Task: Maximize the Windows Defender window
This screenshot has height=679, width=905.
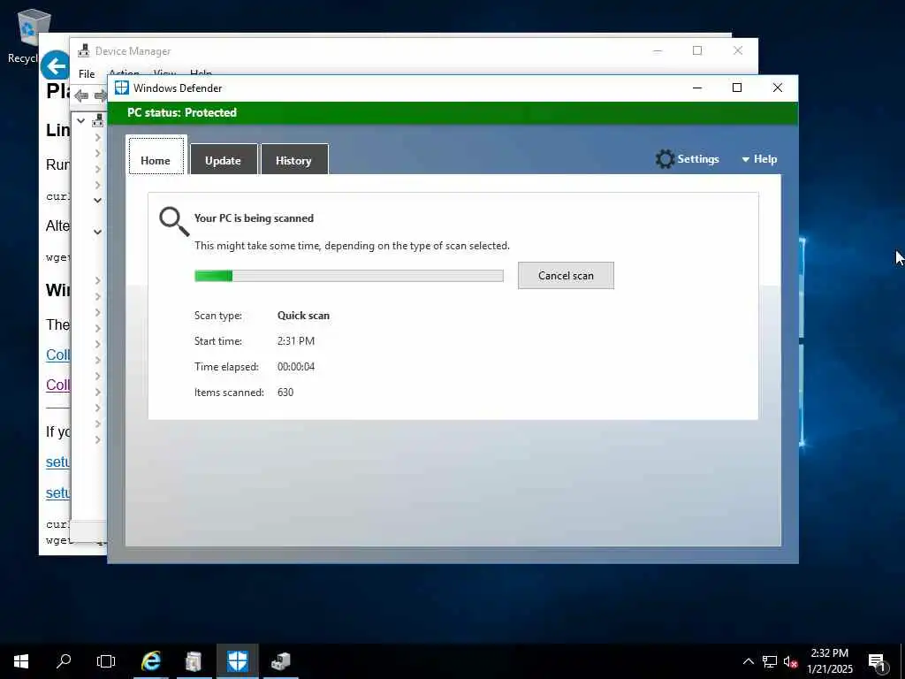Action: tap(737, 88)
